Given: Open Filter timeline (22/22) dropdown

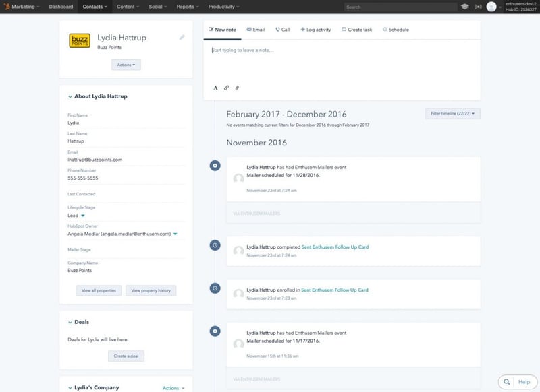Looking at the screenshot, I should point(452,113).
